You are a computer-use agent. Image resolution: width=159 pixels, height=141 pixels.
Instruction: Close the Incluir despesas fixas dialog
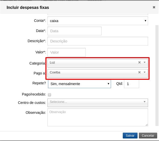tap(154, 7)
